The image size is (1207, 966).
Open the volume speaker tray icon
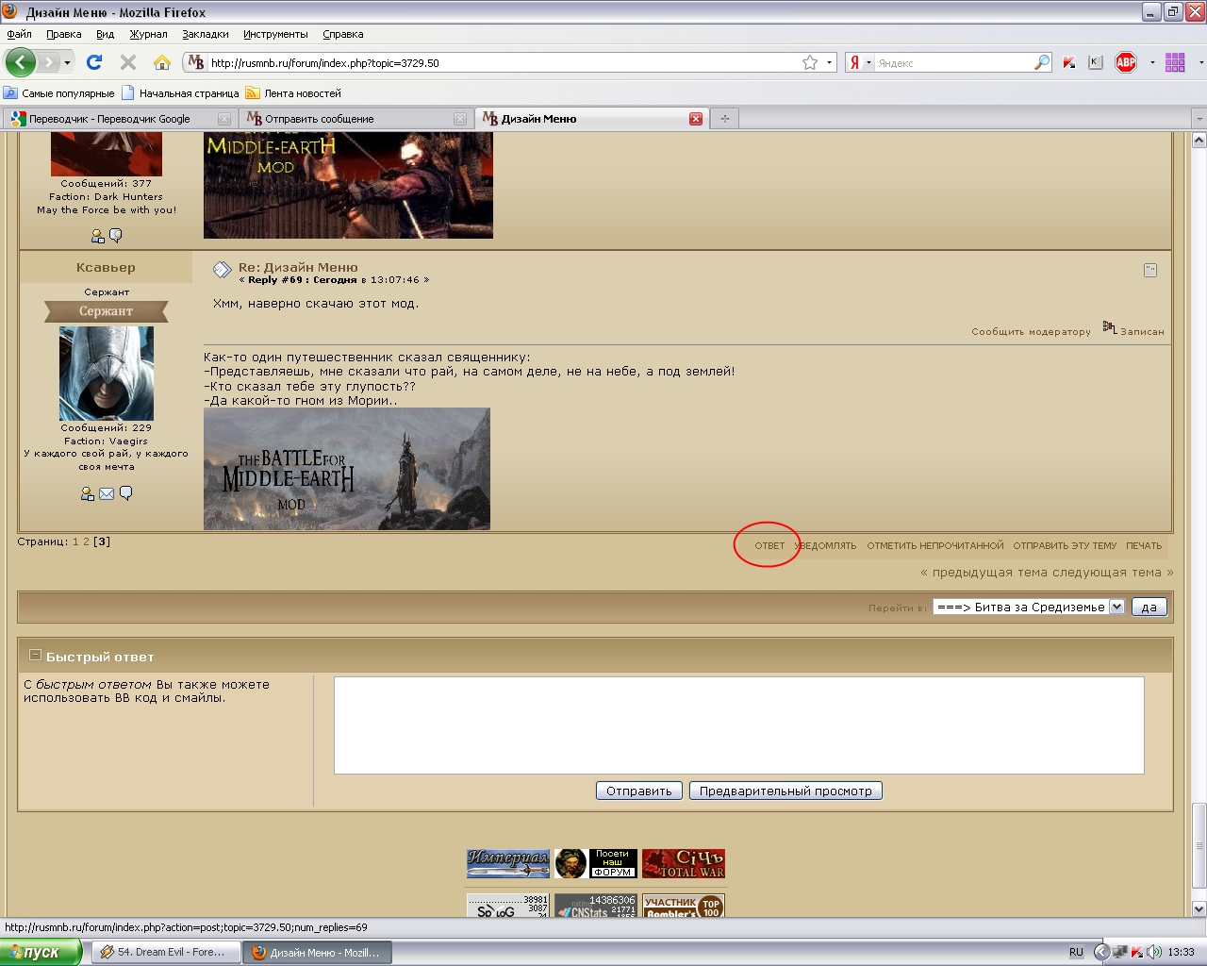1154,952
